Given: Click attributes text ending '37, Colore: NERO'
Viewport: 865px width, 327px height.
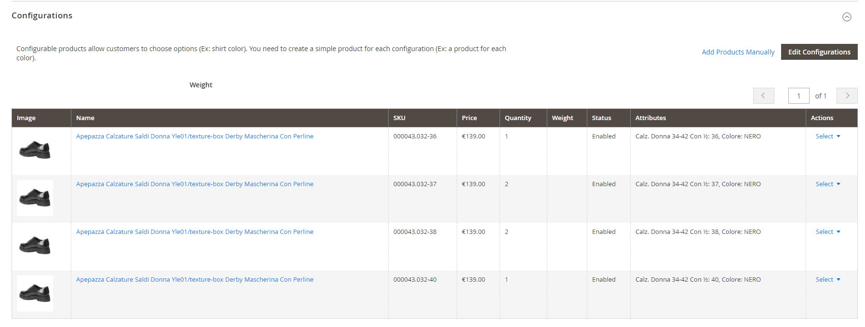Looking at the screenshot, I should coord(698,184).
